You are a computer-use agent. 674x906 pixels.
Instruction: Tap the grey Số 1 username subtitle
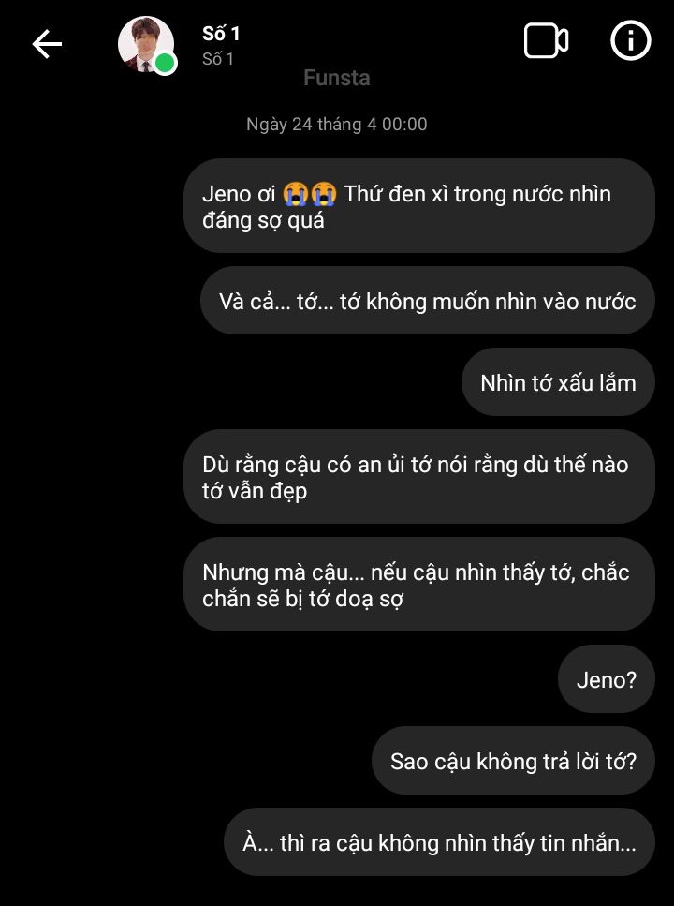tap(218, 59)
